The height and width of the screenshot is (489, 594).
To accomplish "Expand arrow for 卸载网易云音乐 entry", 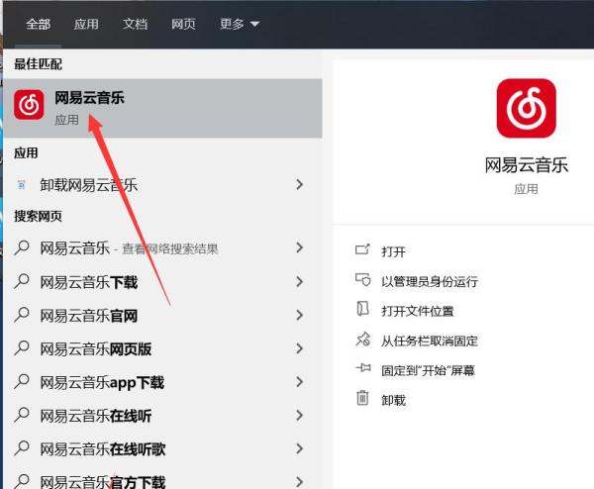I will click(300, 184).
